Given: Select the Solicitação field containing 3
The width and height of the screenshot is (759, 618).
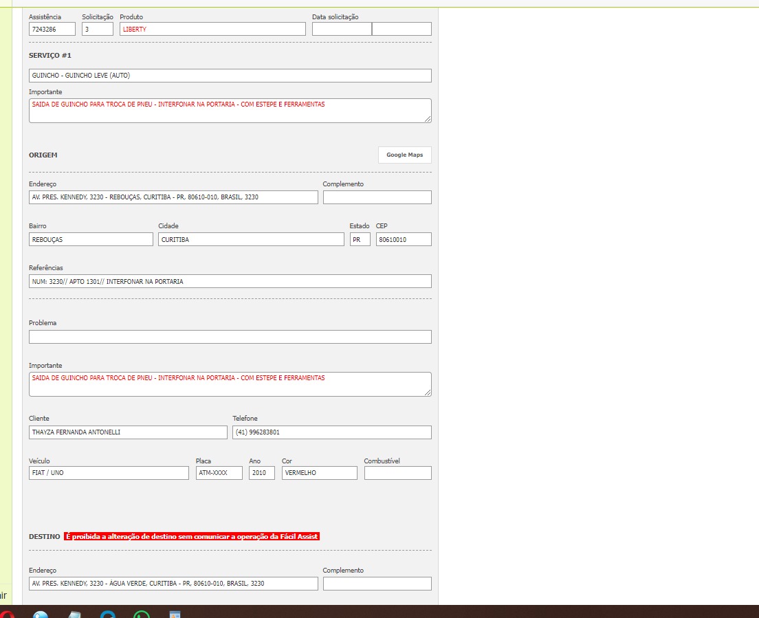Looking at the screenshot, I should click(x=98, y=29).
